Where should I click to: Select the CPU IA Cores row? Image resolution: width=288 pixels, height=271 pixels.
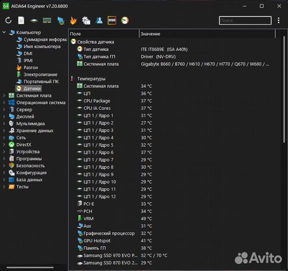point(114,108)
